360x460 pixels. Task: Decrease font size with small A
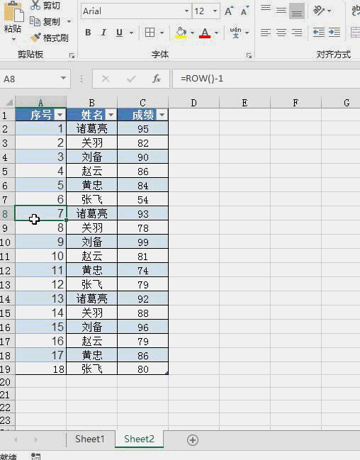coord(244,11)
